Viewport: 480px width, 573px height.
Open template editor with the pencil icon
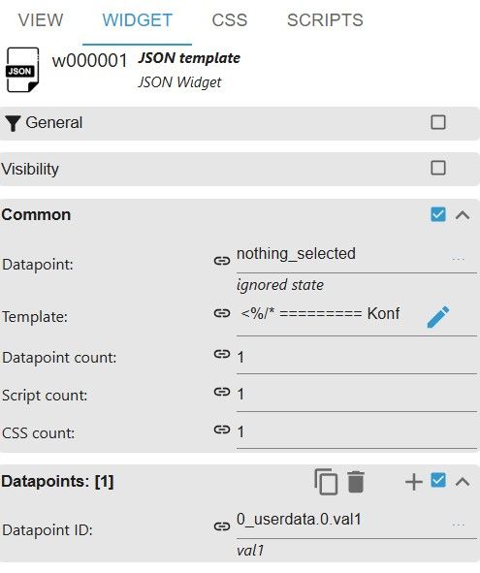tap(438, 317)
